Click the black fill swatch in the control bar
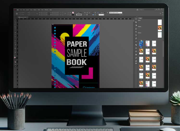180x131 pixels. 73,15
